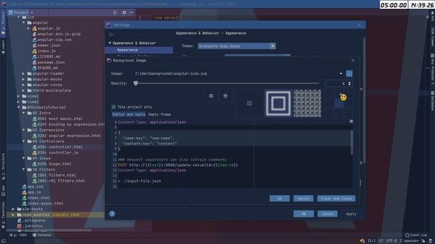
Task: Collapse the Appearance & Behavior settings group
Action: point(110,43)
